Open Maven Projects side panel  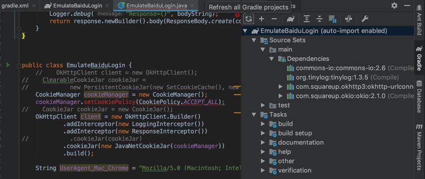419,148
